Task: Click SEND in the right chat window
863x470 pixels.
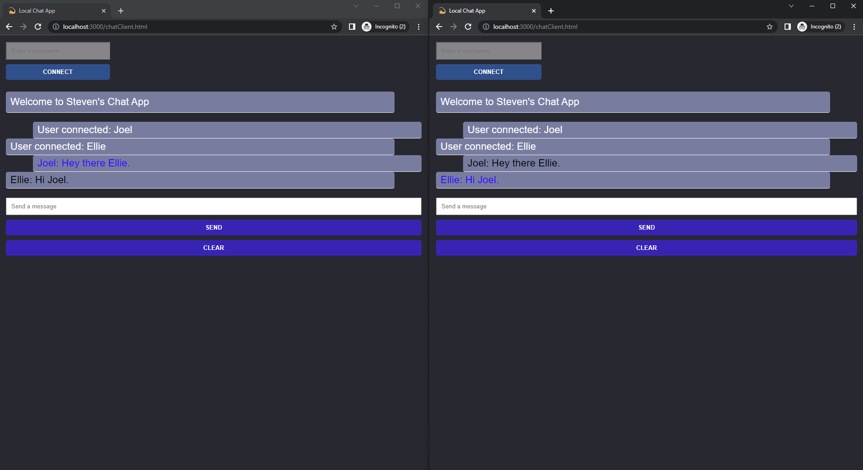Action: [x=646, y=227]
